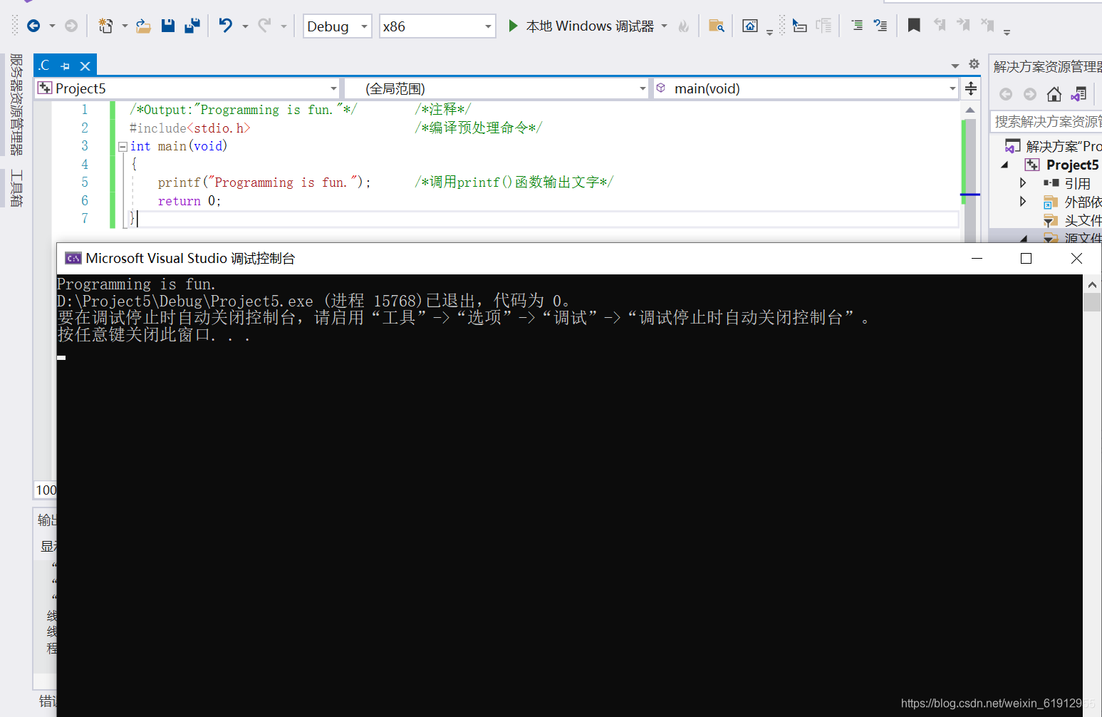1102x717 pixels.
Task: Go to the next bookmark
Action: pyautogui.click(x=963, y=26)
